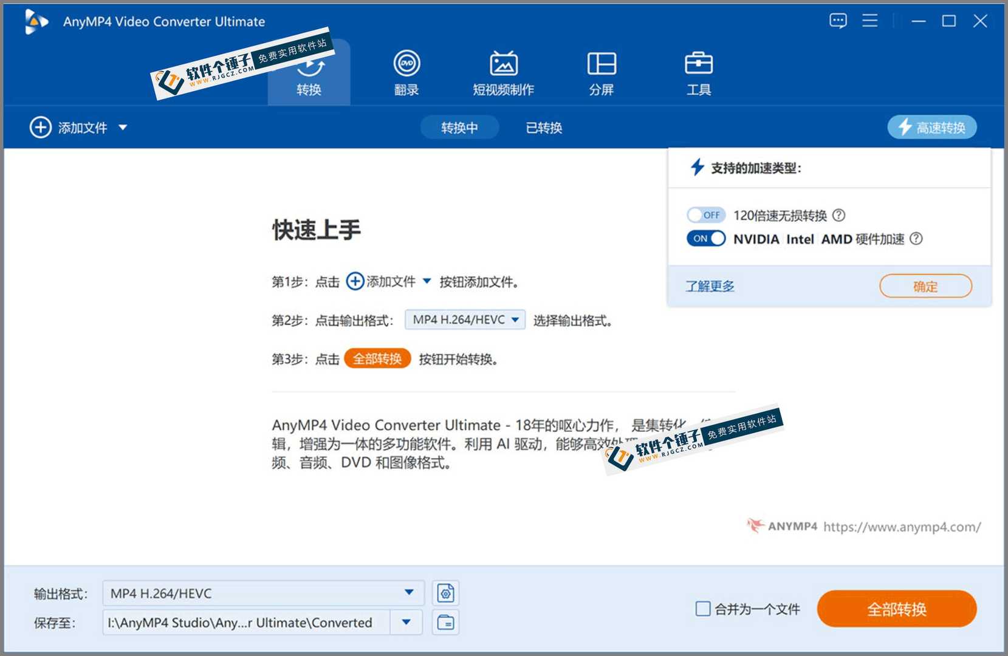1008x656 pixels.
Task: Click help icon next to 硬件加速
Action: click(x=916, y=239)
